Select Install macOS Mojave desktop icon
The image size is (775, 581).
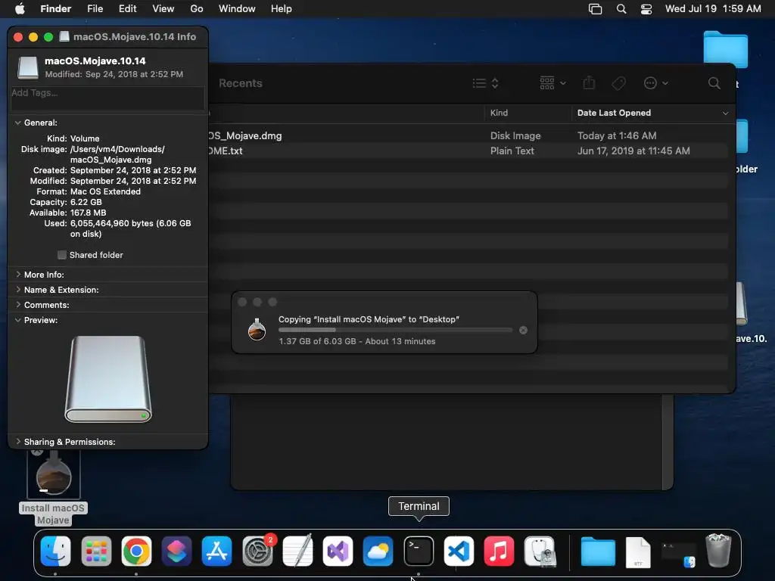[54, 477]
